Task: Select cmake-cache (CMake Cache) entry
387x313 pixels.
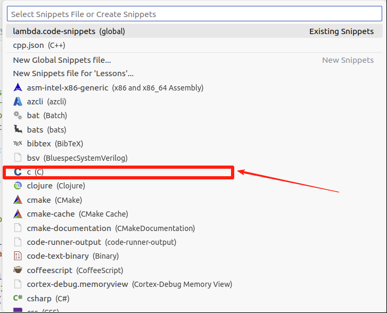Action: (x=194, y=214)
